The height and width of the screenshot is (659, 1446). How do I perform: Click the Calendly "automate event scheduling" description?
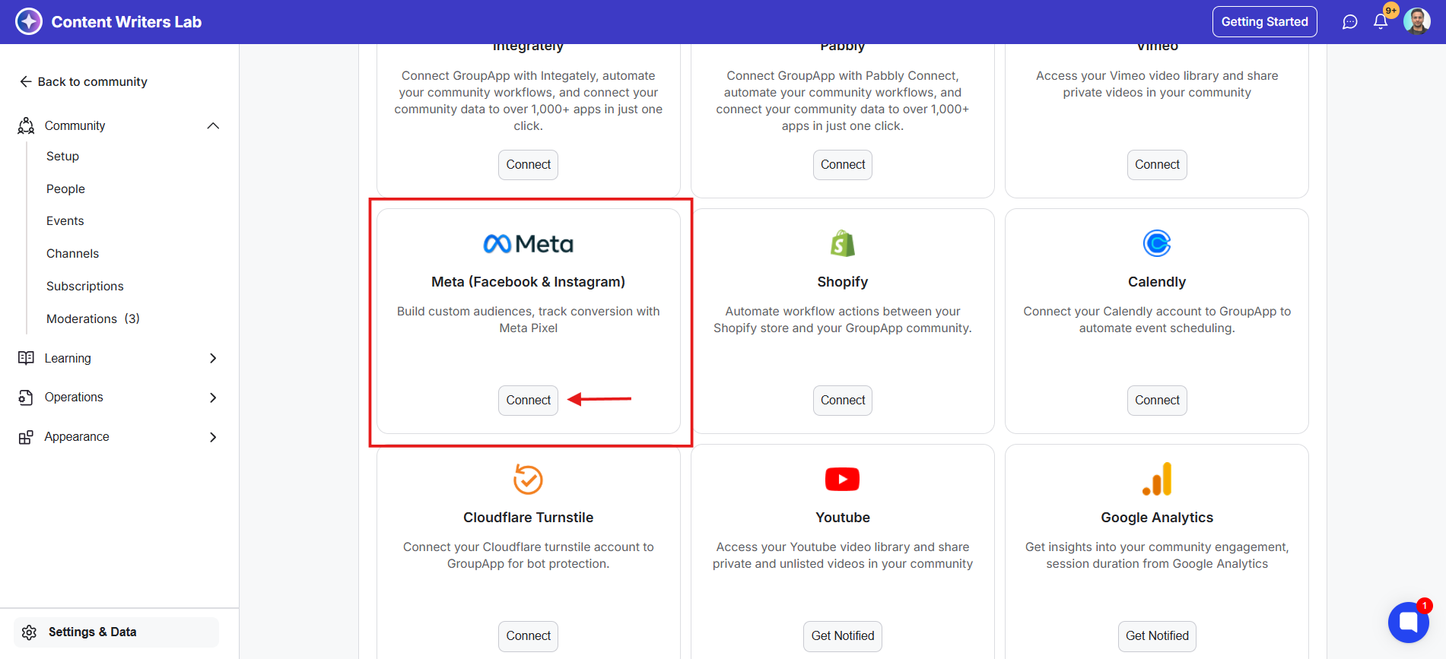coord(1157,320)
